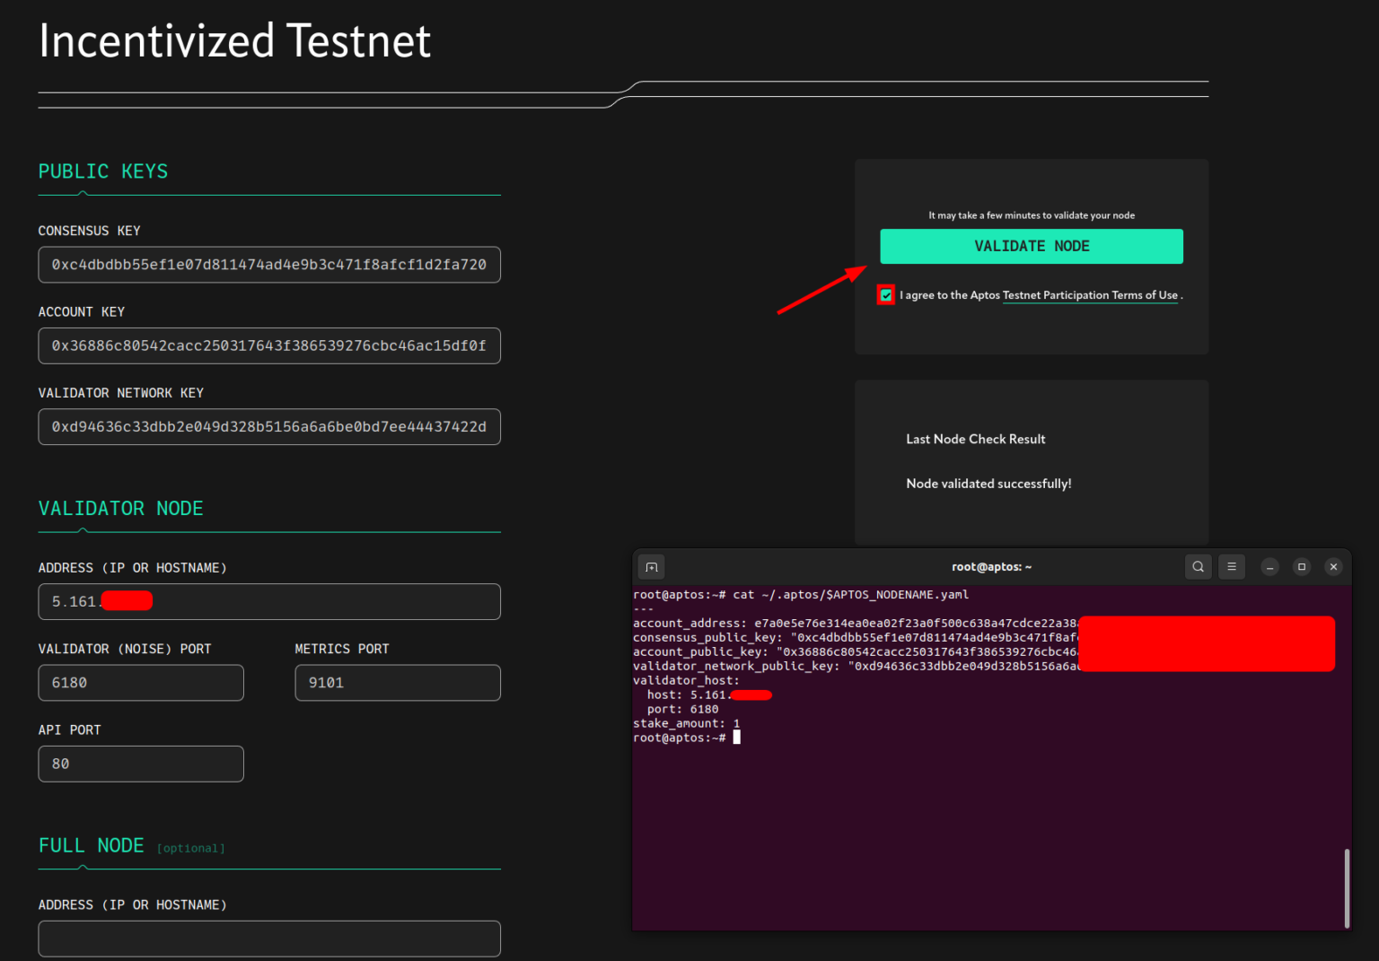Click 'Last Node Check Result' text
The height and width of the screenshot is (961, 1379).
(x=976, y=439)
